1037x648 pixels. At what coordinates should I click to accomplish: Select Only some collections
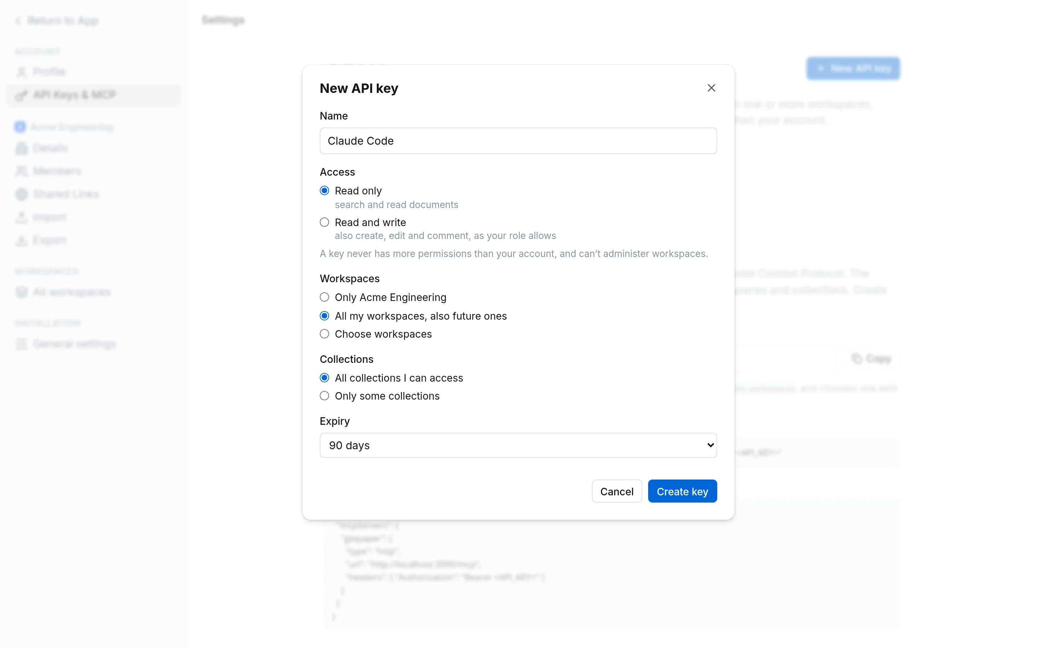point(324,396)
